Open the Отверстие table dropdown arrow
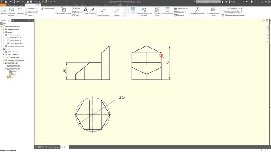Viewport: 271px width, 152px height. [x=187, y=8]
